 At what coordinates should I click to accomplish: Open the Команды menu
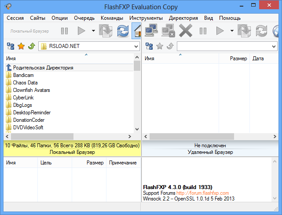click(x=112, y=18)
